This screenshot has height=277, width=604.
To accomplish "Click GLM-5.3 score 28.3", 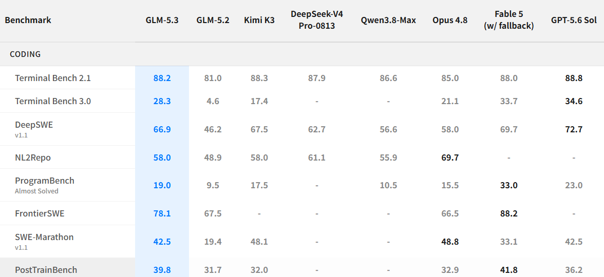I will tap(162, 101).
